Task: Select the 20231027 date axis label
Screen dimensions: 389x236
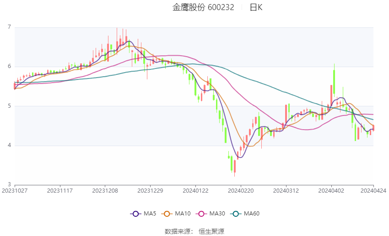Action: (x=15, y=191)
